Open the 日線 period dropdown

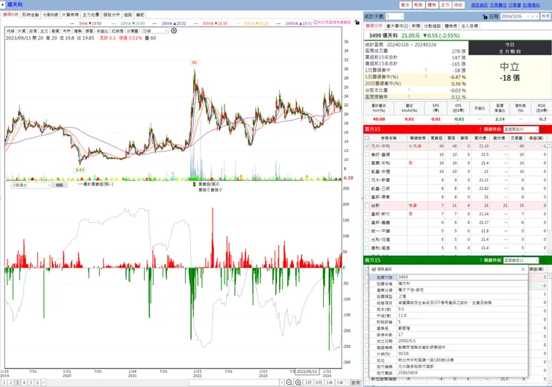[166, 31]
